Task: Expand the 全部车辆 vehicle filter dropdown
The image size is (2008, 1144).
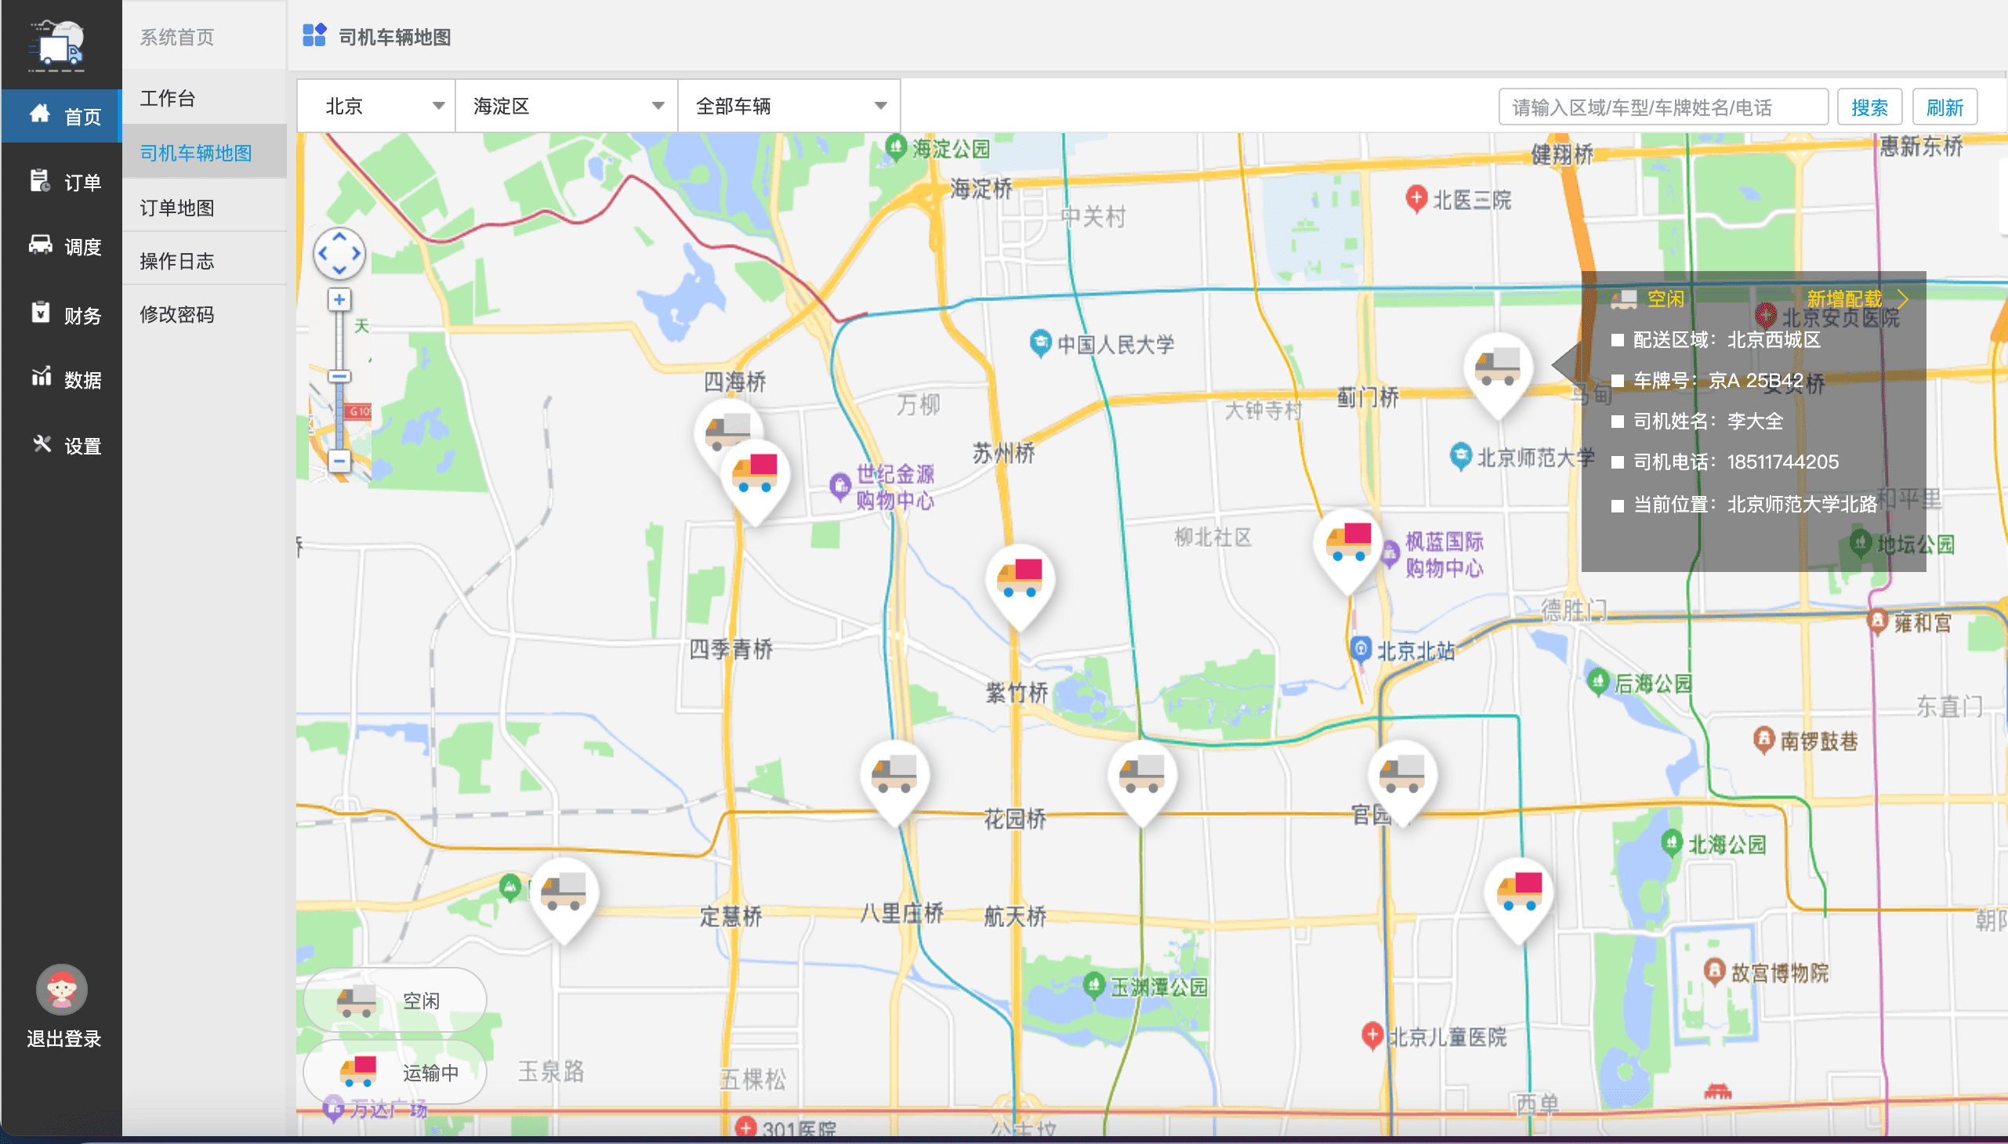Action: click(789, 106)
